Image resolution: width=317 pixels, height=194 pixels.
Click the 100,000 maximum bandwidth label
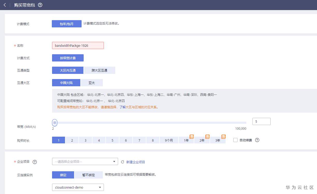[241, 128]
